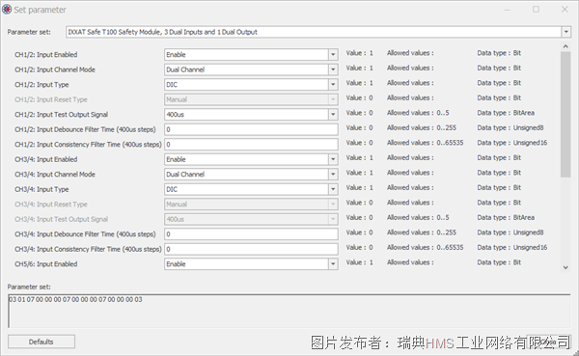Screen dimensions: 579x356
Task: Click the CH3/4: Input Channel Mode label
Action: pyautogui.click(x=55, y=175)
